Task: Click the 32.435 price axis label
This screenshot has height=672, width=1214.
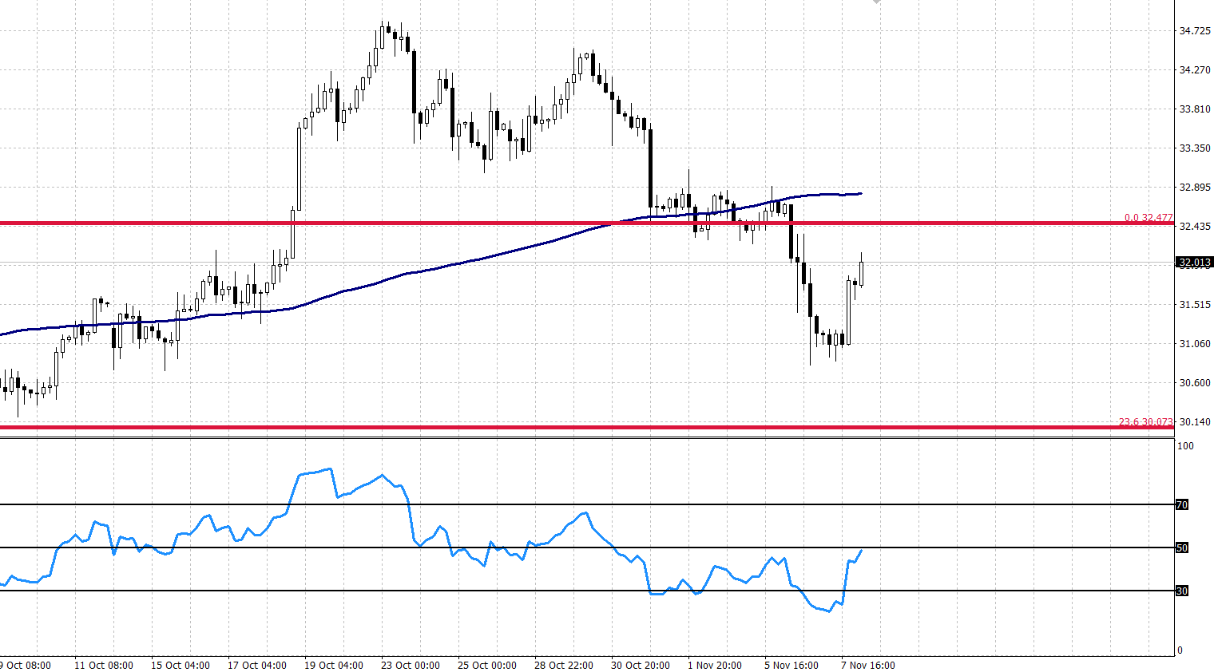Action: (x=1195, y=227)
